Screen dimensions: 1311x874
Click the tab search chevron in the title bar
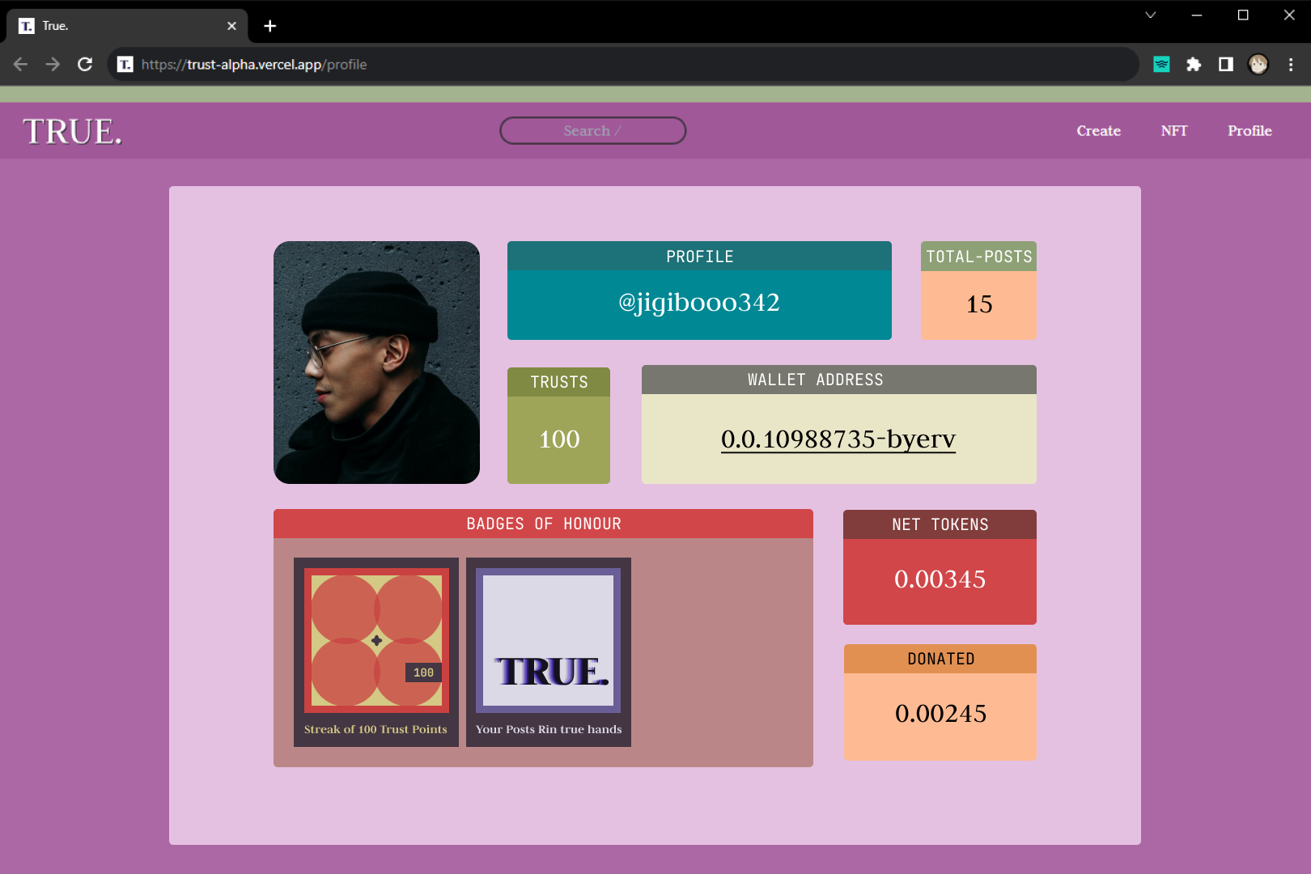click(1150, 15)
